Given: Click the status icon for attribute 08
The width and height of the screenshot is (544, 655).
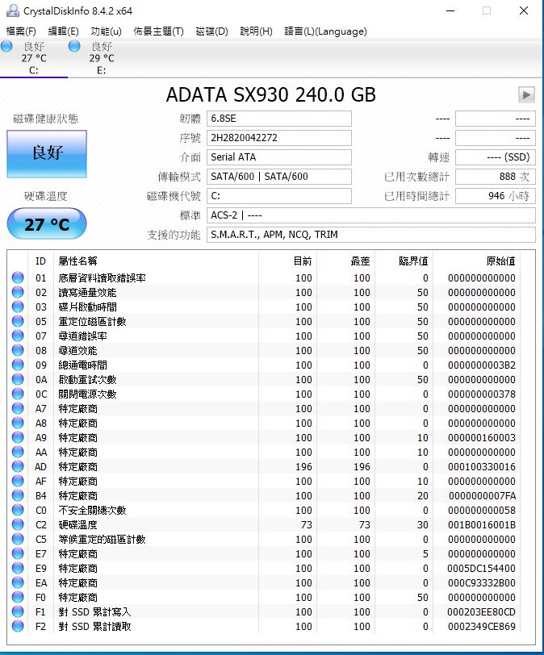Looking at the screenshot, I should pyautogui.click(x=18, y=350).
